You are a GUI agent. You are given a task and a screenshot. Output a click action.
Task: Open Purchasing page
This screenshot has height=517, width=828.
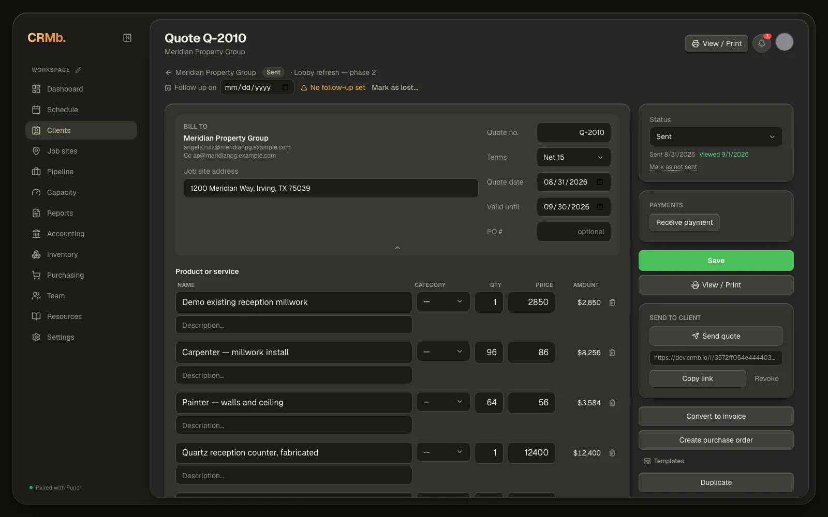pyautogui.click(x=81, y=275)
